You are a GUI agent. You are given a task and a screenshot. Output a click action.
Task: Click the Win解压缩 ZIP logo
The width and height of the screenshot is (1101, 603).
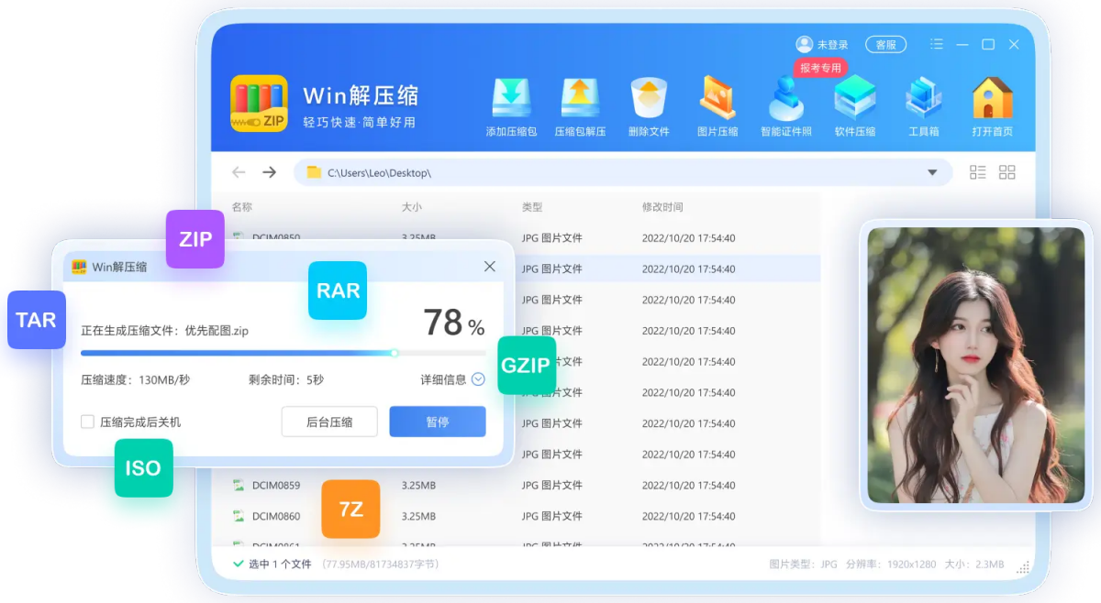(x=259, y=104)
